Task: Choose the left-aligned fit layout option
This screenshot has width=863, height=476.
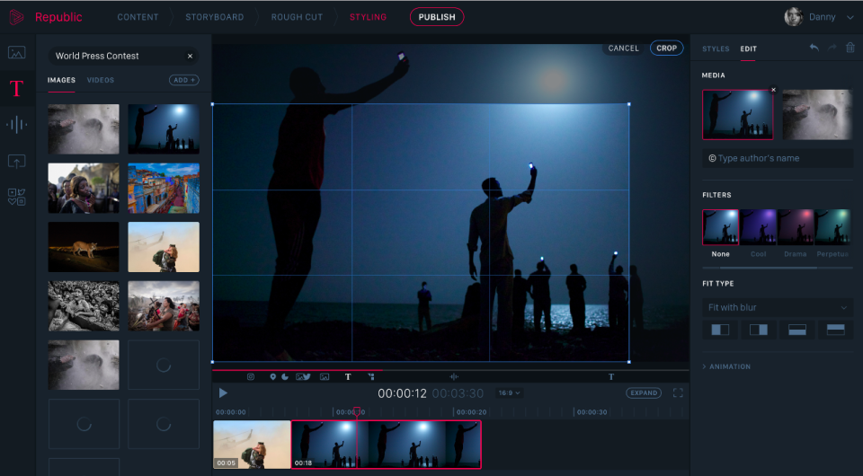Action: tap(720, 330)
